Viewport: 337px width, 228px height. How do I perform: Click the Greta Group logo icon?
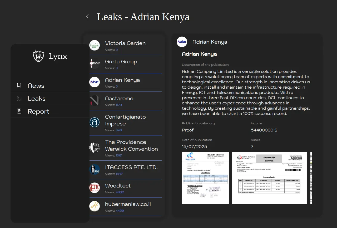[95, 64]
